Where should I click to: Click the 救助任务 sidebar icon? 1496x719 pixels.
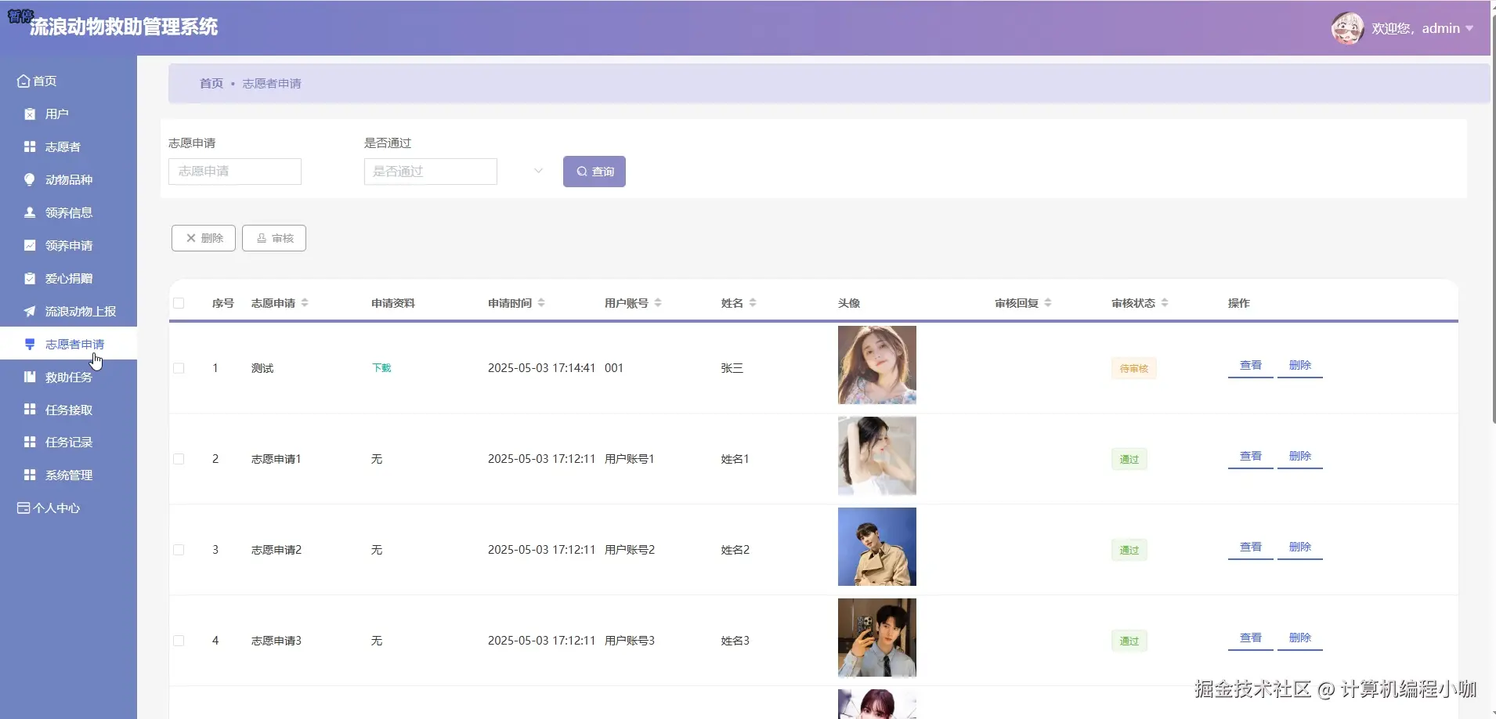(30, 378)
